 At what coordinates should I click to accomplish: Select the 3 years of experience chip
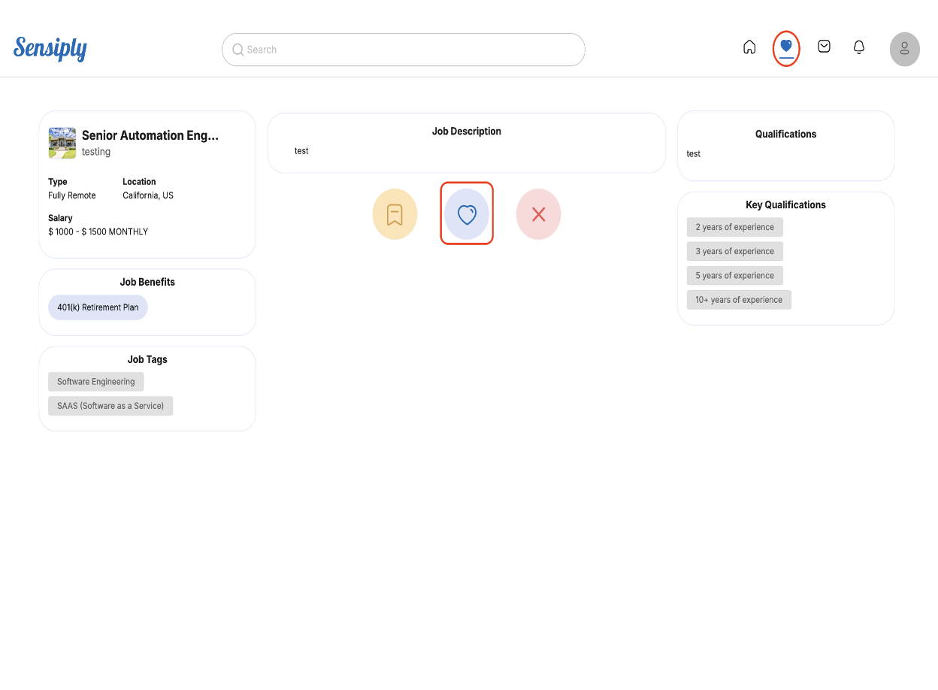(x=734, y=251)
